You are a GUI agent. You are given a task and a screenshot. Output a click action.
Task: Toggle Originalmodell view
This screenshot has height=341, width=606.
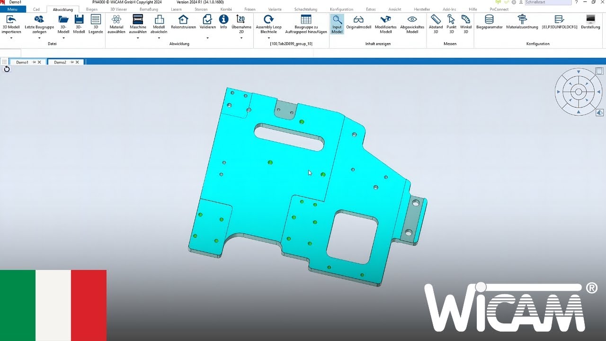[358, 22]
